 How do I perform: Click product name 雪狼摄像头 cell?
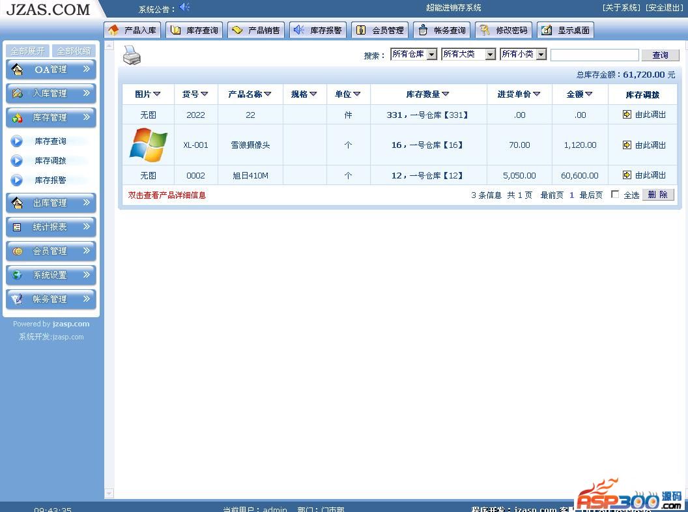pos(250,145)
